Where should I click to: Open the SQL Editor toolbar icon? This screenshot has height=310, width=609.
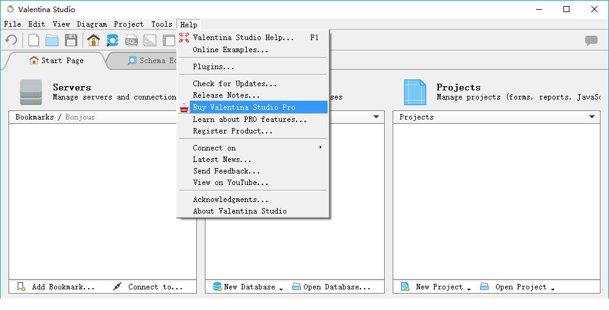(131, 41)
